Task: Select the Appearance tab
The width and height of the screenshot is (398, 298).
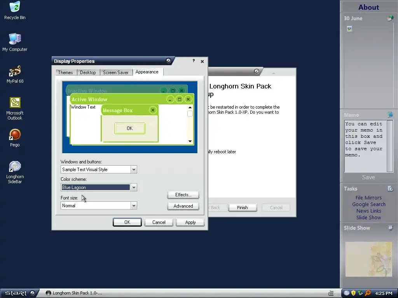Action: (147, 72)
